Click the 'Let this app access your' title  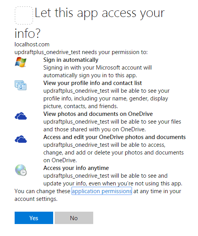click(x=100, y=14)
